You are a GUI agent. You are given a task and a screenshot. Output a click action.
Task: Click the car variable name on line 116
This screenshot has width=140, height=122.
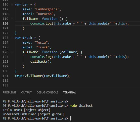click(x=25, y=5)
